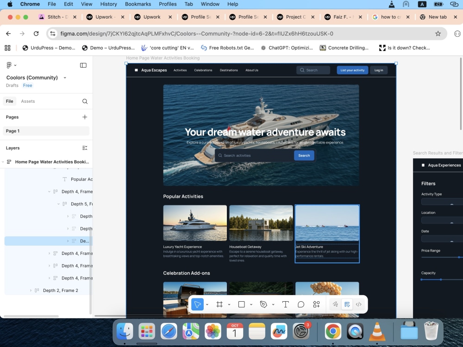Image resolution: width=463 pixels, height=347 pixels.
Task: Open the Coolors (Community) file name dropdown
Action: [x=65, y=78]
